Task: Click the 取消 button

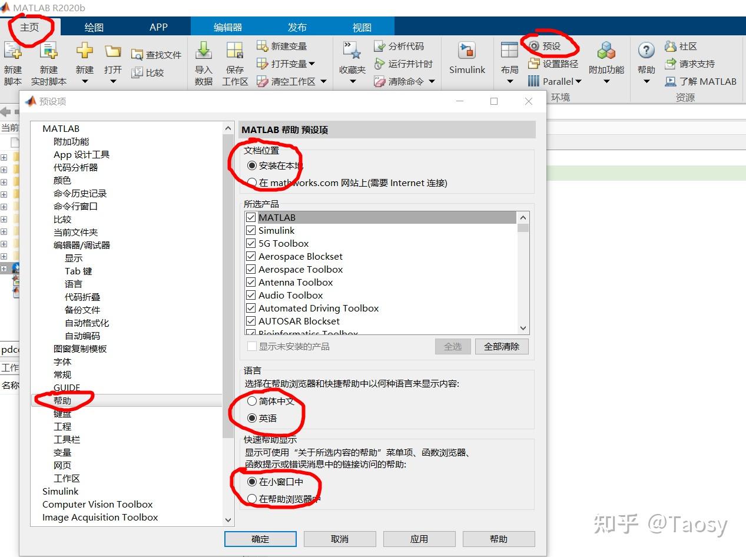Action: point(340,539)
